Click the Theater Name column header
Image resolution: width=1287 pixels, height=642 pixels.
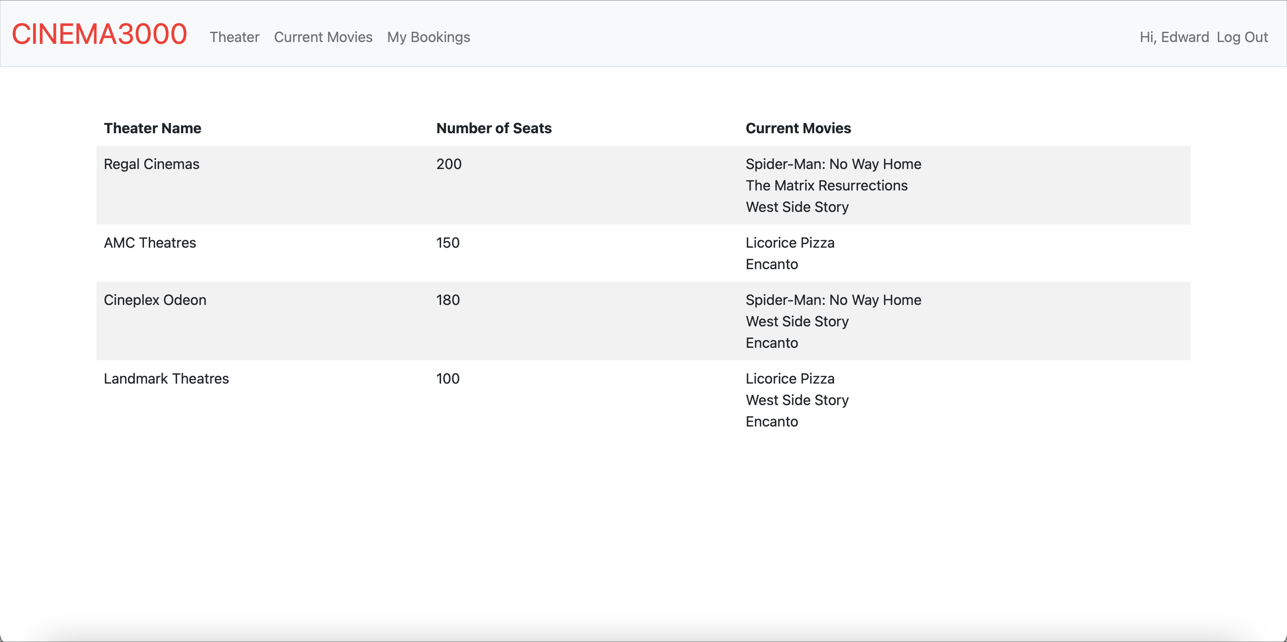click(152, 128)
